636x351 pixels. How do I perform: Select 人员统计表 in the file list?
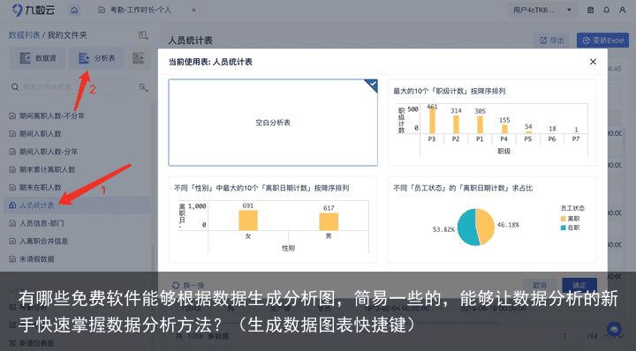click(x=77, y=205)
